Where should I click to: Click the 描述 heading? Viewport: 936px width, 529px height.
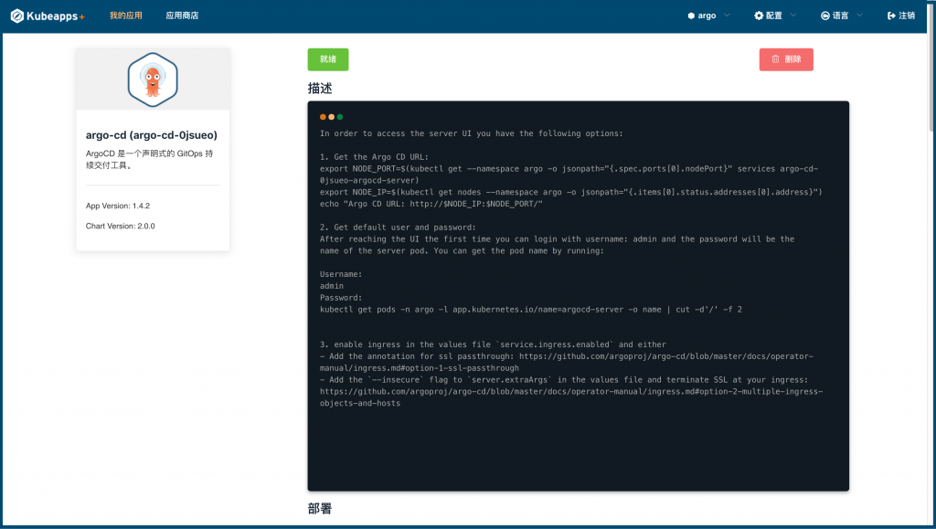[319, 89]
